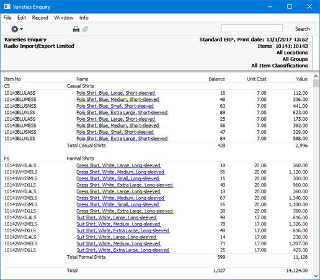Screen dimensions: 320x280
Task: Close the Varieties Enquiry window
Action: point(309,7)
